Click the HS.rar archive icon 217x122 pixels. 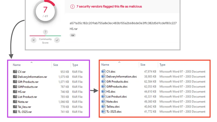(15, 92)
